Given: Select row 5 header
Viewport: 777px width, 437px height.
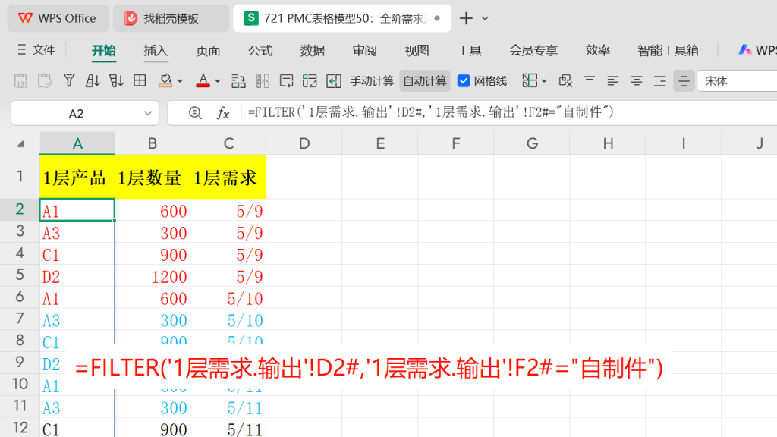Looking at the screenshot, I should pos(20,275).
